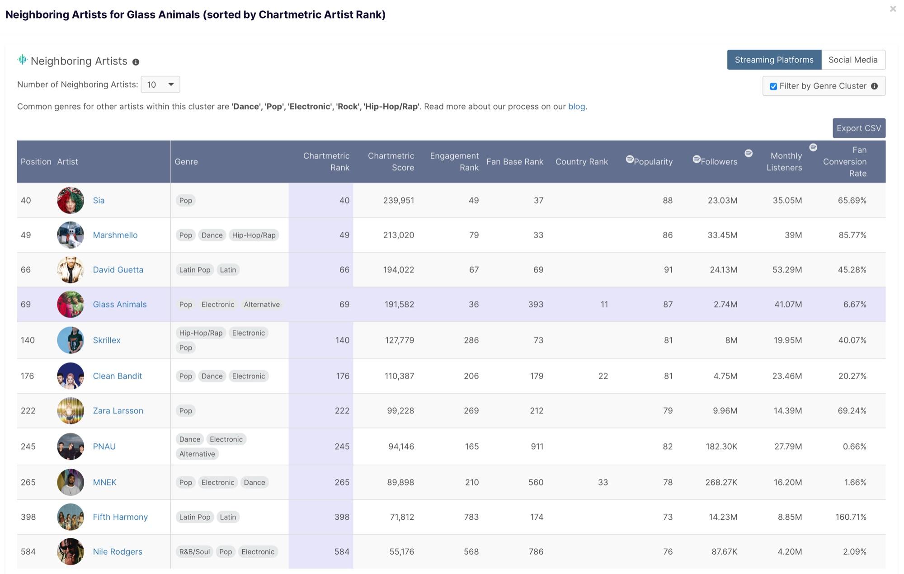Click the Spotify icon beside Popularity header
The height and width of the screenshot is (574, 904).
629,159
